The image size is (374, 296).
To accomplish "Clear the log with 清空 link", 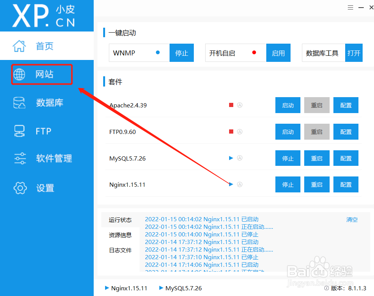I will 352,220.
